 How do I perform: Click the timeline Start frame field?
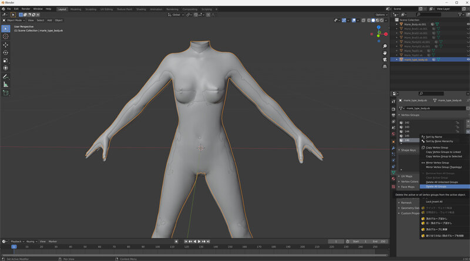[360, 242]
